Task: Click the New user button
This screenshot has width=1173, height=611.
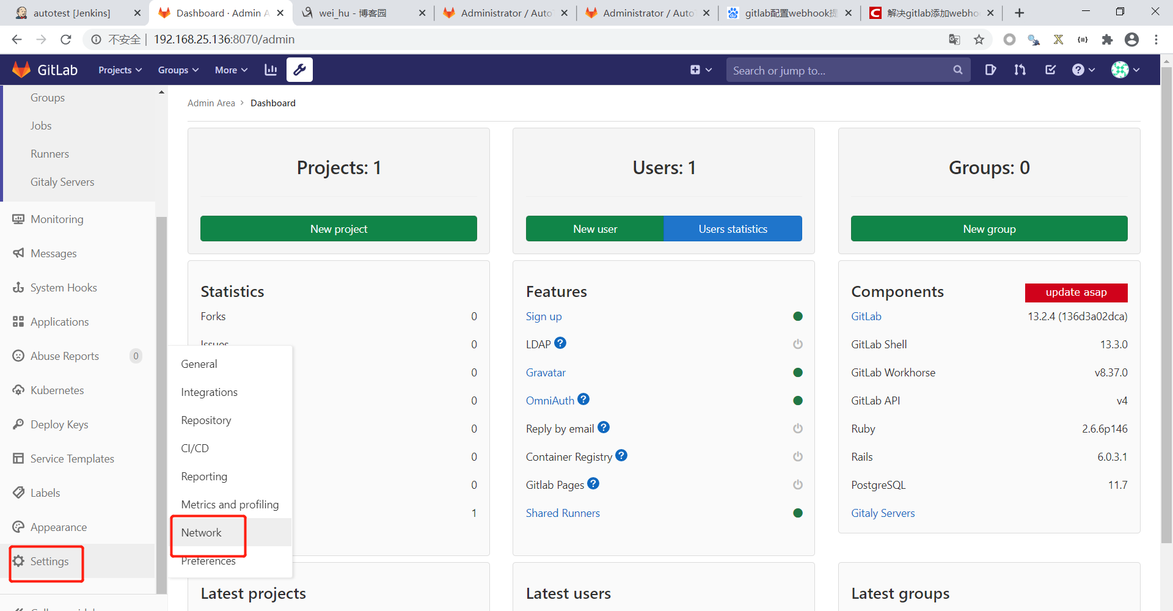Action: 595,229
